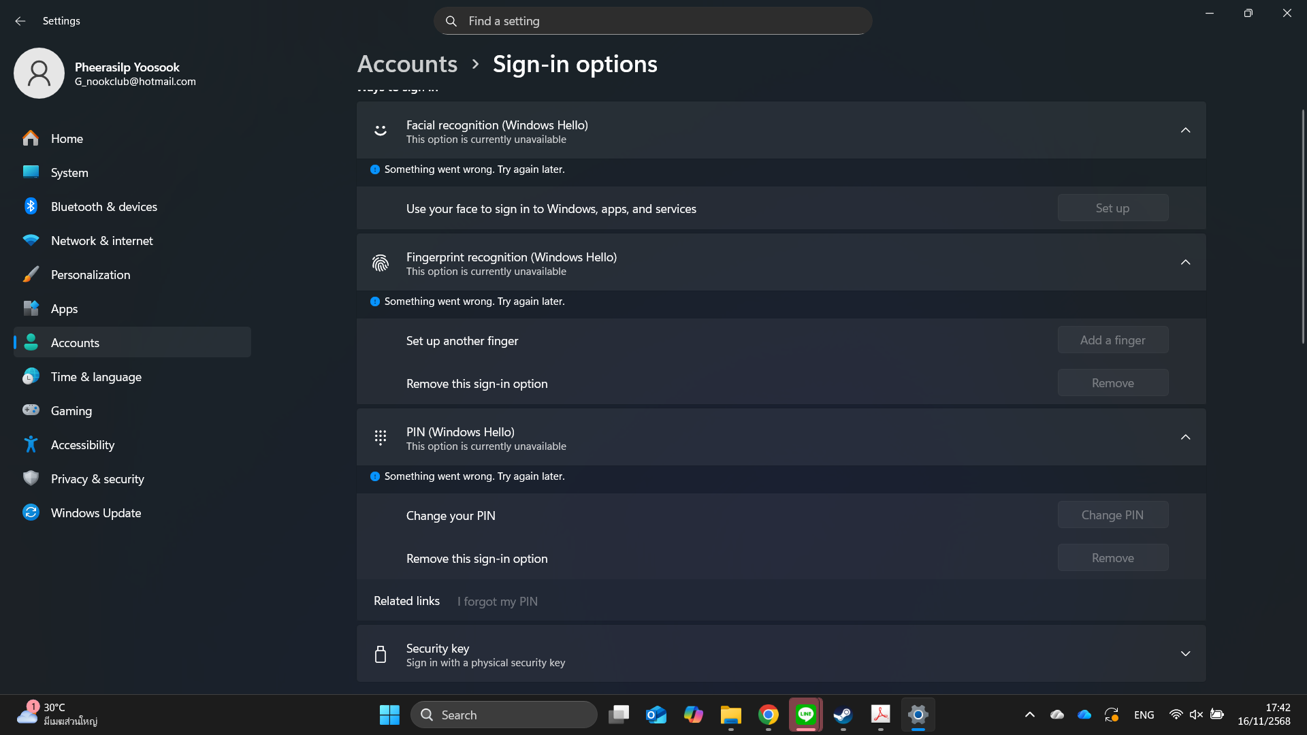Click the back arrow in Settings
This screenshot has height=735, width=1307.
coord(20,21)
